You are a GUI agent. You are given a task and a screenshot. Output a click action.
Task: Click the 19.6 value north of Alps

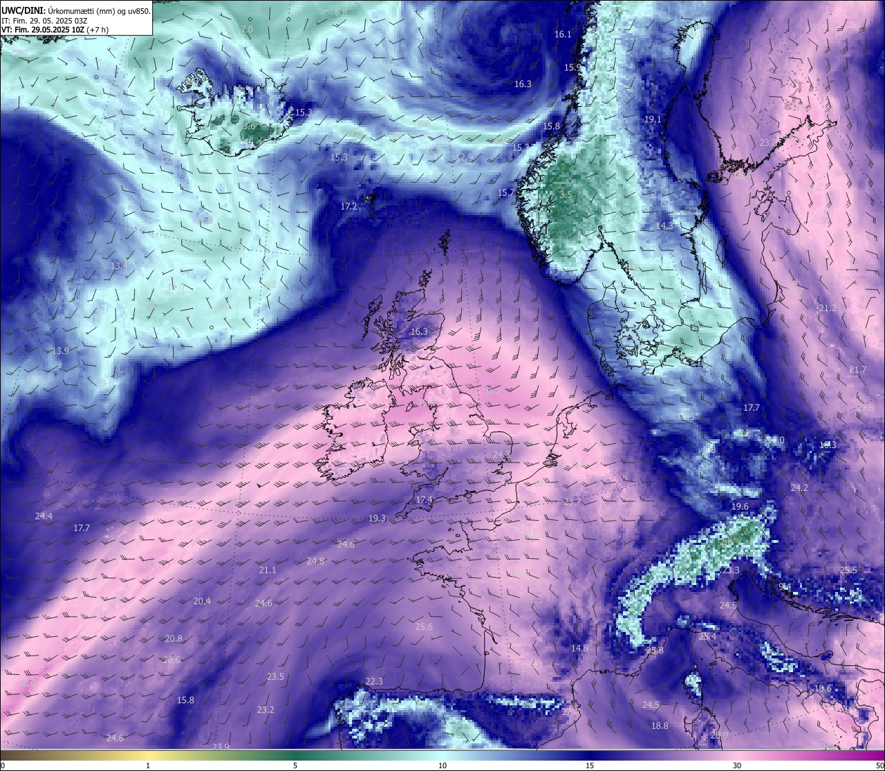pos(740,507)
